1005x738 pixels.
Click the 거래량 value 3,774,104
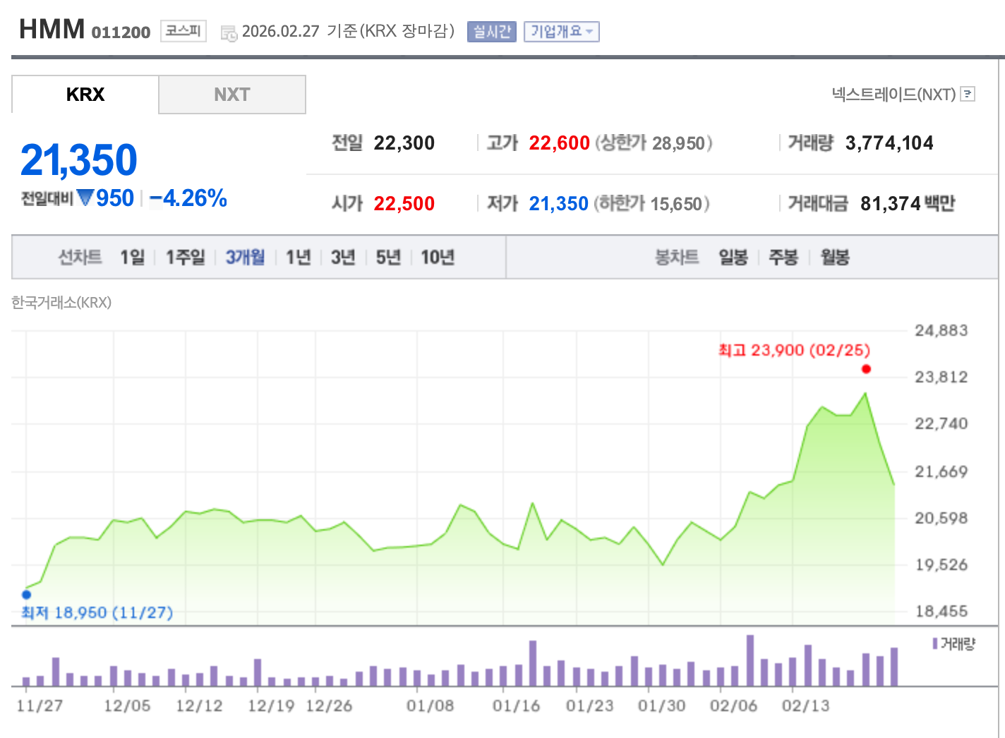889,143
